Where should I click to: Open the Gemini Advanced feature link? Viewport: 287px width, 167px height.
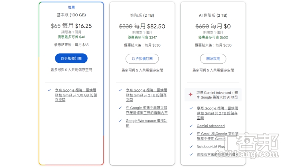click(211, 126)
